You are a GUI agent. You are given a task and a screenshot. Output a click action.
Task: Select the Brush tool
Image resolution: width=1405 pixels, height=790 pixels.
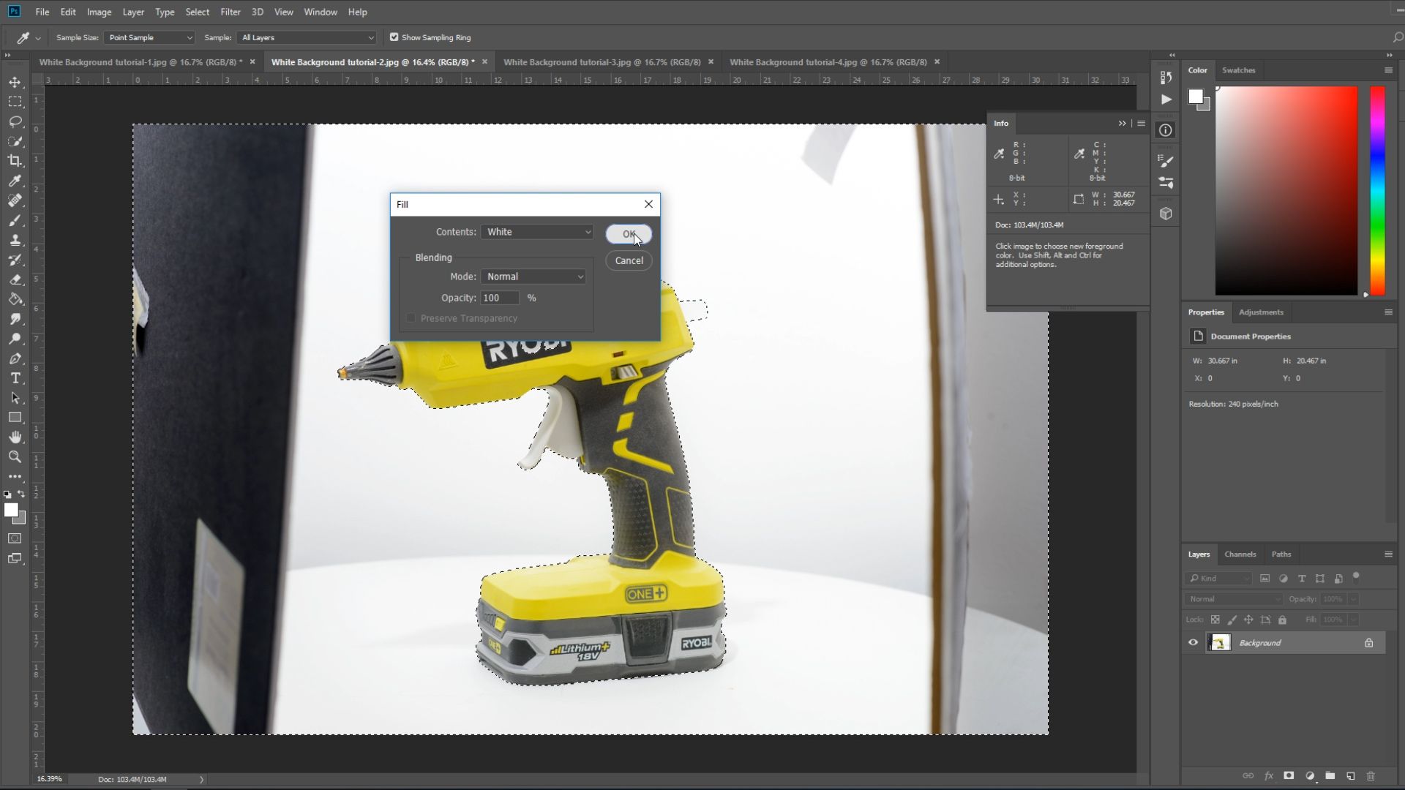coord(15,220)
